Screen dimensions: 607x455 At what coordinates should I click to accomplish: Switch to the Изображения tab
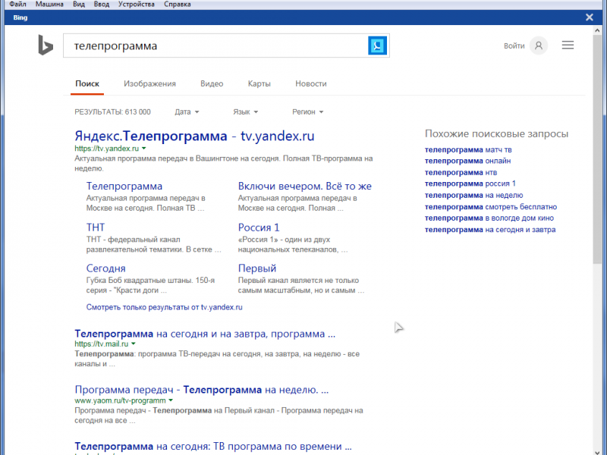coord(149,83)
